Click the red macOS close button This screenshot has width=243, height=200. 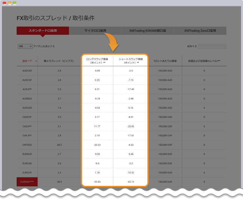tap(5, 3)
